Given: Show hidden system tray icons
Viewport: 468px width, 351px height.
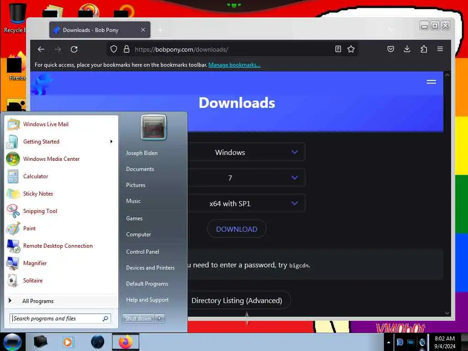Looking at the screenshot, I should (x=388, y=342).
